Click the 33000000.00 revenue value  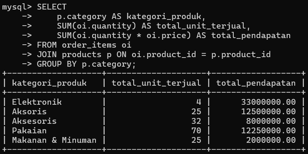click(268, 102)
